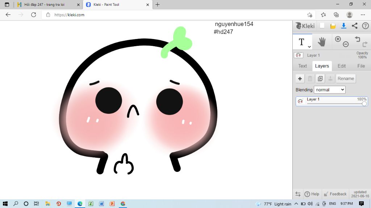The width and height of the screenshot is (371, 208).
Task: Click the current layer thumbnail preview
Action: (x=299, y=55)
